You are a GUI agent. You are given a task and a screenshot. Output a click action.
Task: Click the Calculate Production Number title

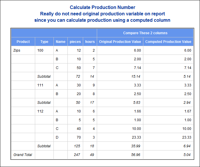pyautogui.click(x=102, y=7)
